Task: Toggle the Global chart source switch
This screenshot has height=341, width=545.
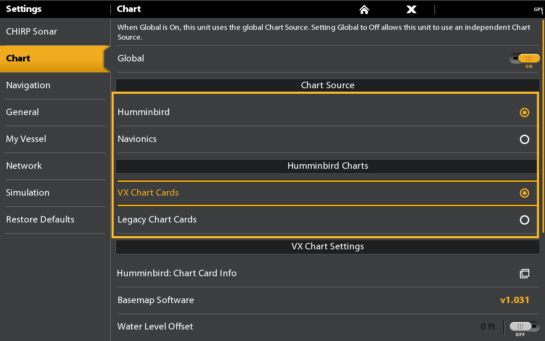Action: click(x=525, y=59)
